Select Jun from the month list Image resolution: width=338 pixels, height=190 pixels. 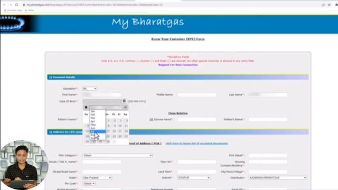point(93,128)
